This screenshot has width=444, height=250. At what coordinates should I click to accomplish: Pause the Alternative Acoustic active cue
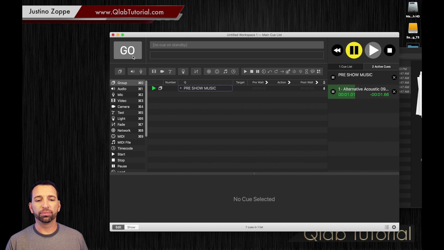tap(333, 92)
